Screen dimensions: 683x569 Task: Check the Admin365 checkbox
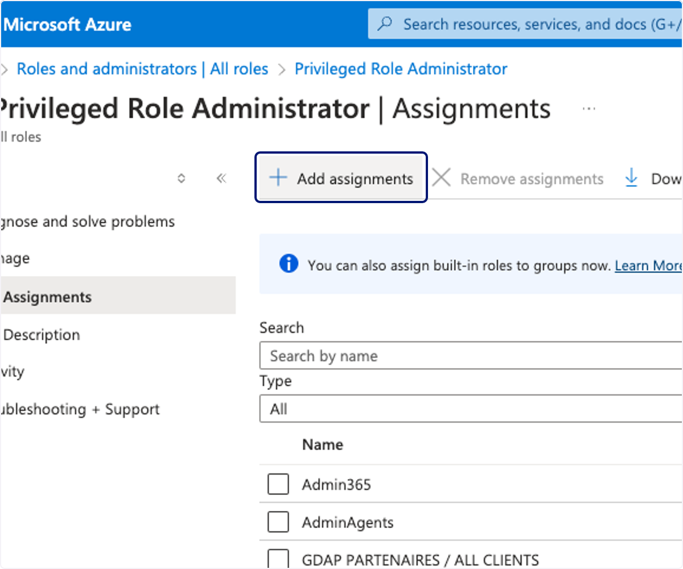[278, 484]
